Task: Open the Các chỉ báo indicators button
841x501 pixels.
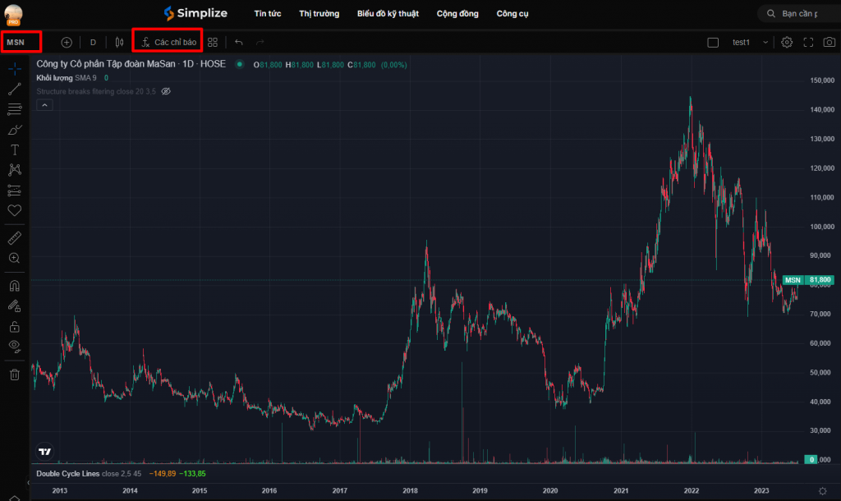Action: [168, 42]
